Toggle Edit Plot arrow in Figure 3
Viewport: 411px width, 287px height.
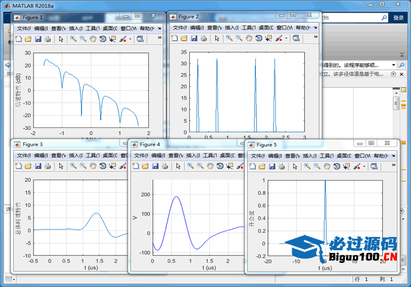62,166
